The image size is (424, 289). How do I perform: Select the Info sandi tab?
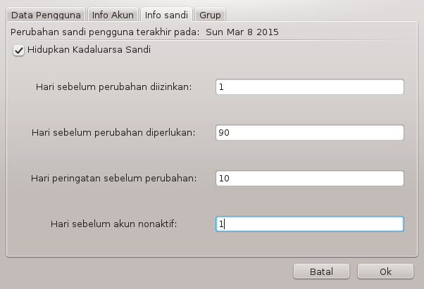[166, 15]
